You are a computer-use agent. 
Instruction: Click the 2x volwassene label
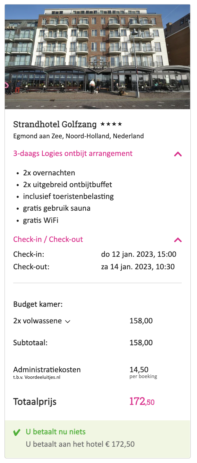click(37, 321)
